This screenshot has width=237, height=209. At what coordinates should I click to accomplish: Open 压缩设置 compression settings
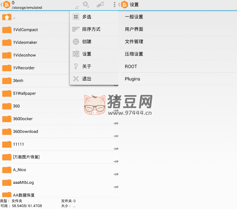coord(178,54)
